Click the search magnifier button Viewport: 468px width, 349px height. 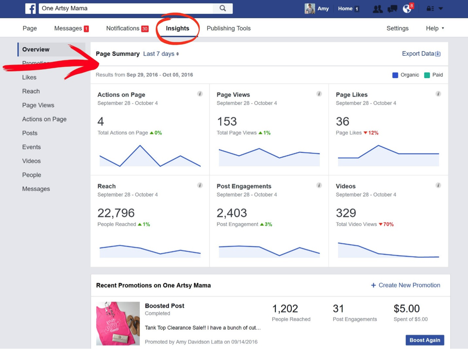click(x=223, y=8)
